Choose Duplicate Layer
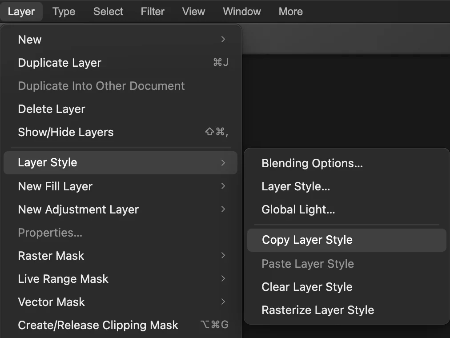Screen dimensions: 450x338 (x=121, y=63)
